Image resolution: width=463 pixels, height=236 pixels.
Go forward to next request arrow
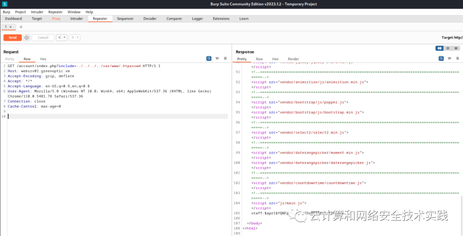pos(72,38)
